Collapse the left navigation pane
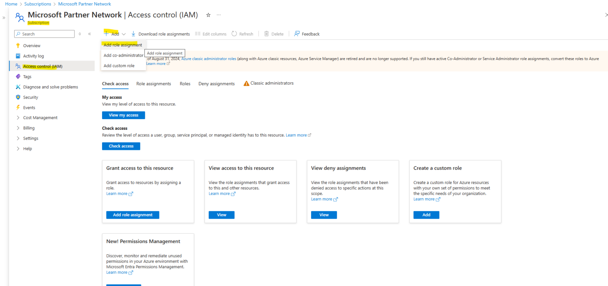This screenshot has height=286, width=608. pos(89,34)
